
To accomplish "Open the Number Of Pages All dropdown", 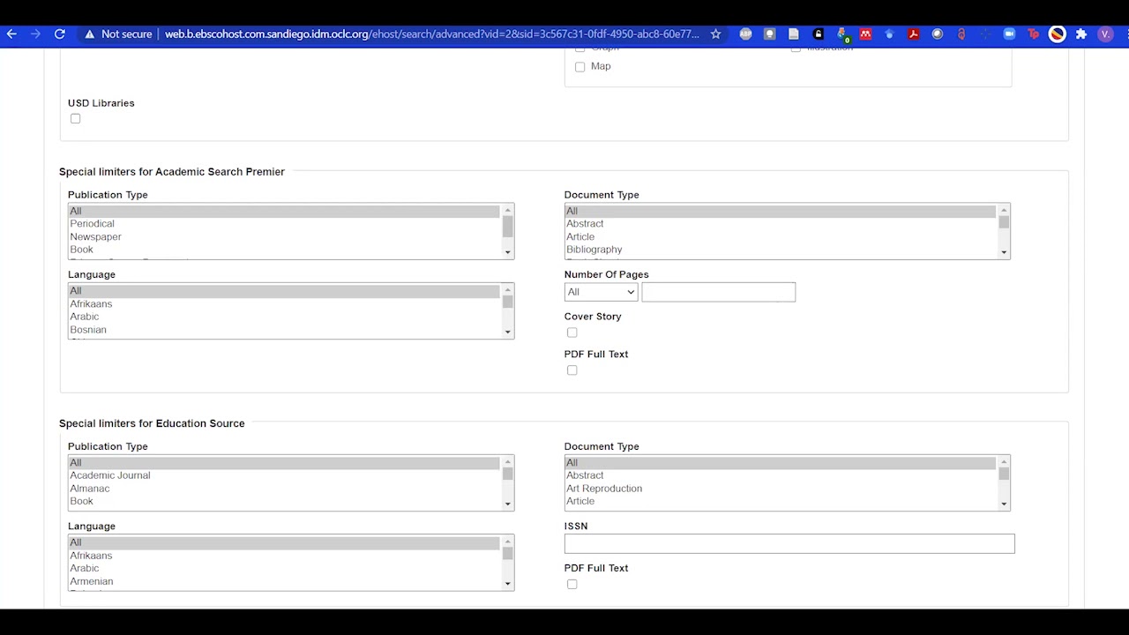I will click(601, 292).
